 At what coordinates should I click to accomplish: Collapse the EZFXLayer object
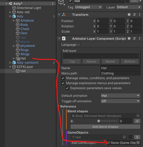10,67
